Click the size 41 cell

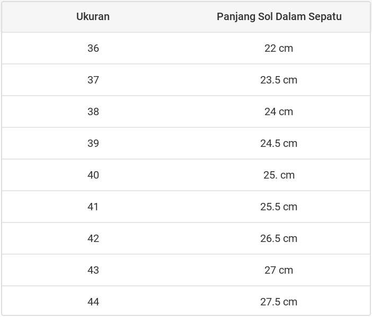click(x=93, y=207)
